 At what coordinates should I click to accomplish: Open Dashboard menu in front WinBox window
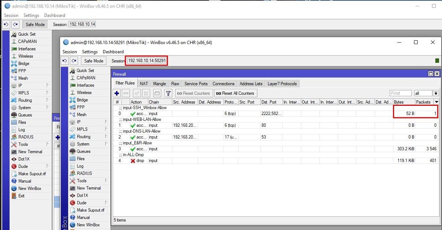pos(113,52)
